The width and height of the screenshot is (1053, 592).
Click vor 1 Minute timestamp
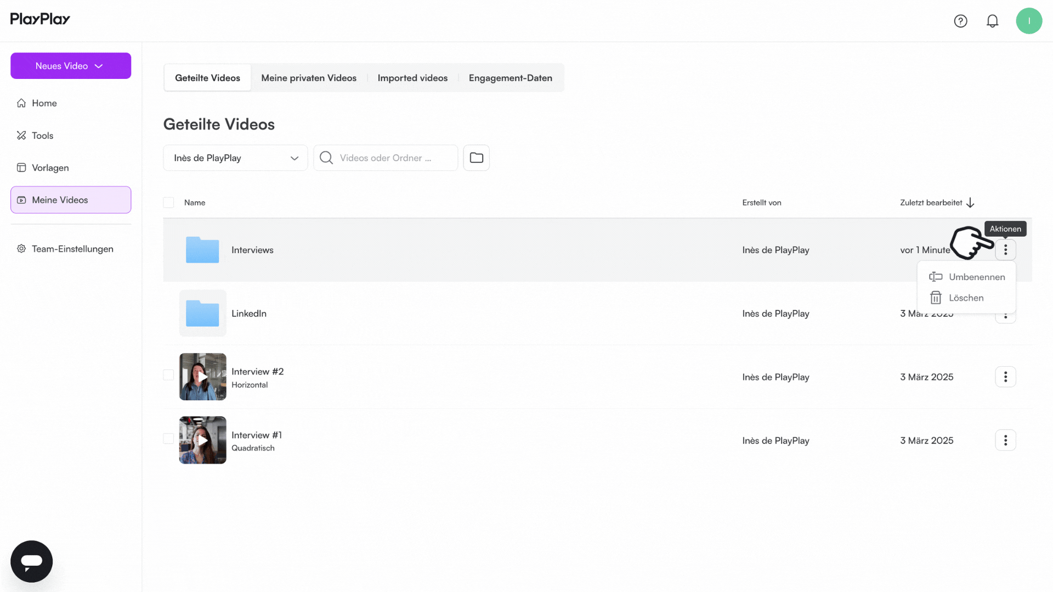click(x=925, y=250)
